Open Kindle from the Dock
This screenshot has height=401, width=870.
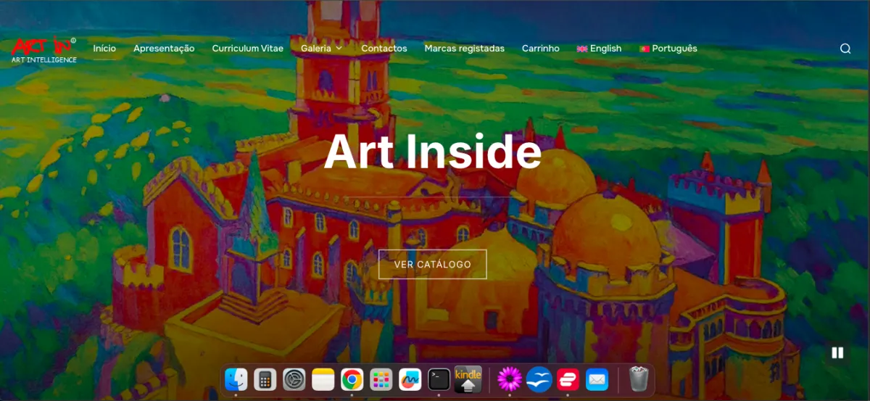pyautogui.click(x=468, y=379)
